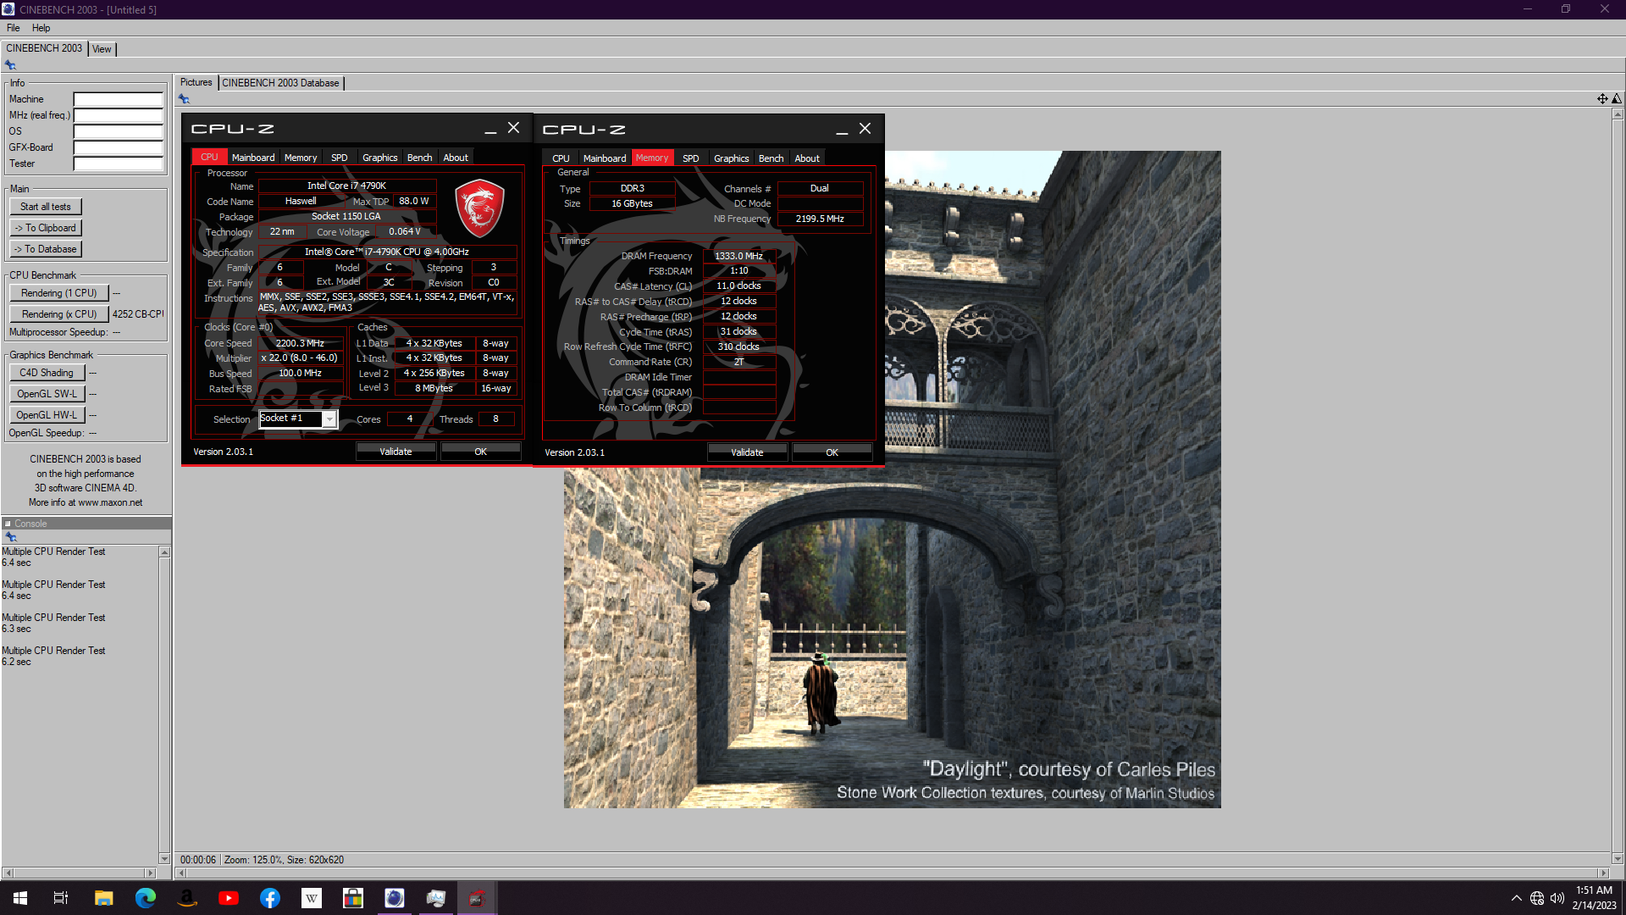
Task: Switch to CINEBENCH taskbar icon
Action: pos(395,898)
